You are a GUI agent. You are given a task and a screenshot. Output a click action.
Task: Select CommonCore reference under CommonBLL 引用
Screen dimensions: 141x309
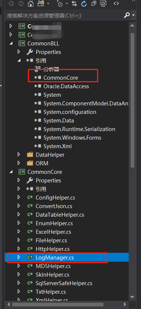pyautogui.click(x=61, y=78)
